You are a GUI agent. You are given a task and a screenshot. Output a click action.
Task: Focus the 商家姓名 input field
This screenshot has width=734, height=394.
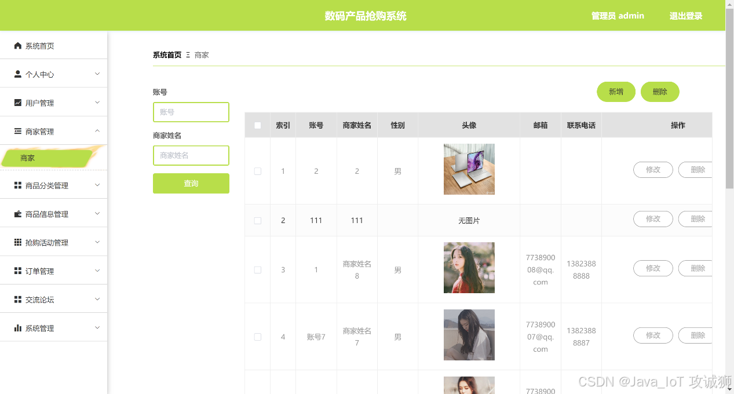(191, 155)
